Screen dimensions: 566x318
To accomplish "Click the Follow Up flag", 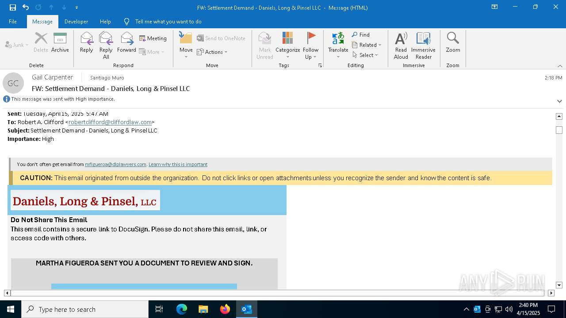I will point(311,45).
